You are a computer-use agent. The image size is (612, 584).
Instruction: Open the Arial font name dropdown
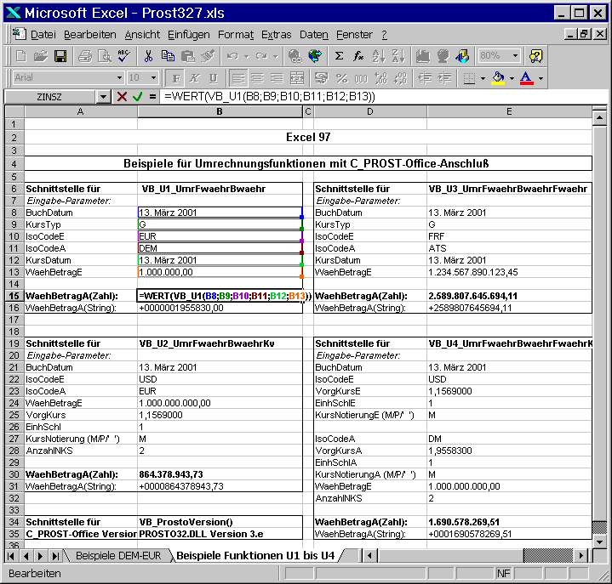tap(119, 78)
